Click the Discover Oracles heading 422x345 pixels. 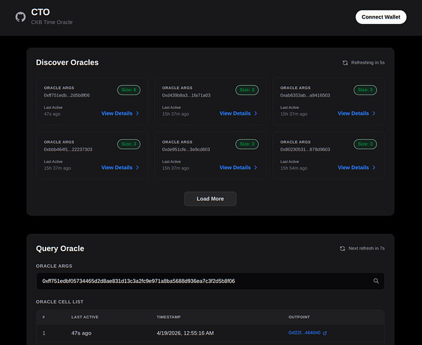point(67,62)
